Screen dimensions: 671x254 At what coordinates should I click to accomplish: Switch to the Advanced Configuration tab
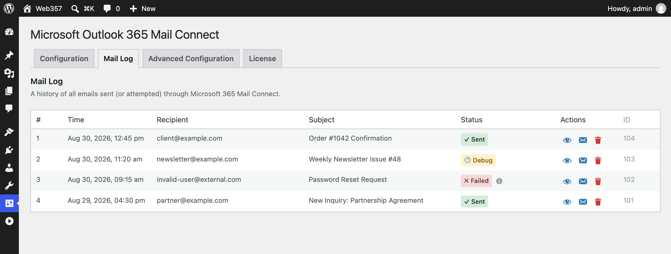click(x=191, y=59)
